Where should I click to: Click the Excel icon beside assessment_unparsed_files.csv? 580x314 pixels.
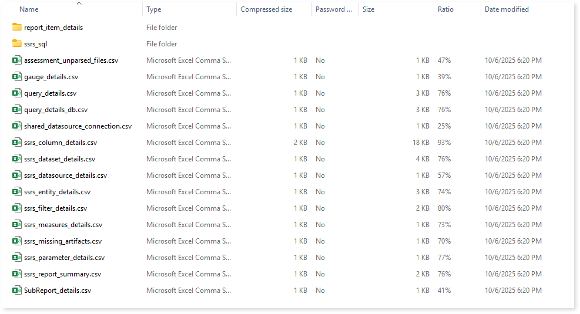pyautogui.click(x=17, y=60)
